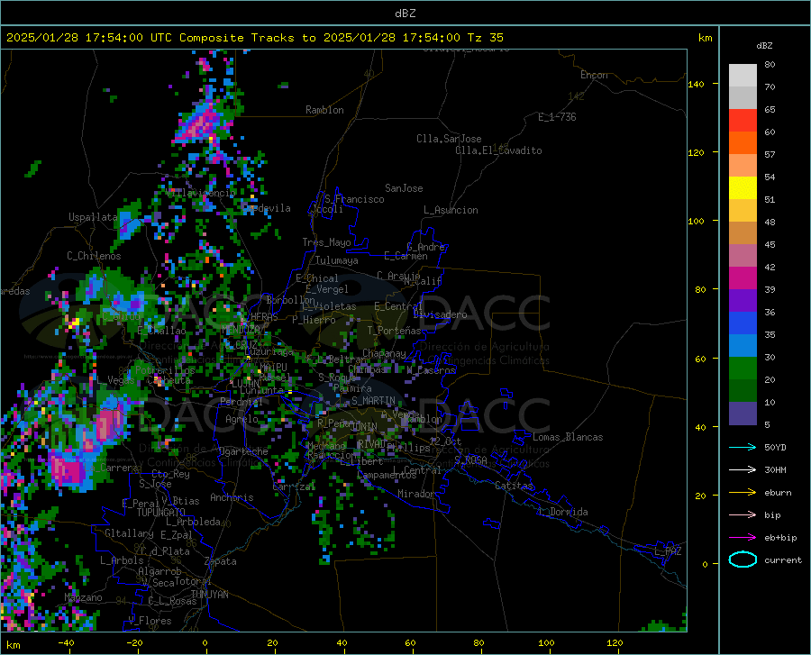This screenshot has height=655, width=811.
Task: Click the 'TUPUNGATO' city label
Action: tap(161, 513)
